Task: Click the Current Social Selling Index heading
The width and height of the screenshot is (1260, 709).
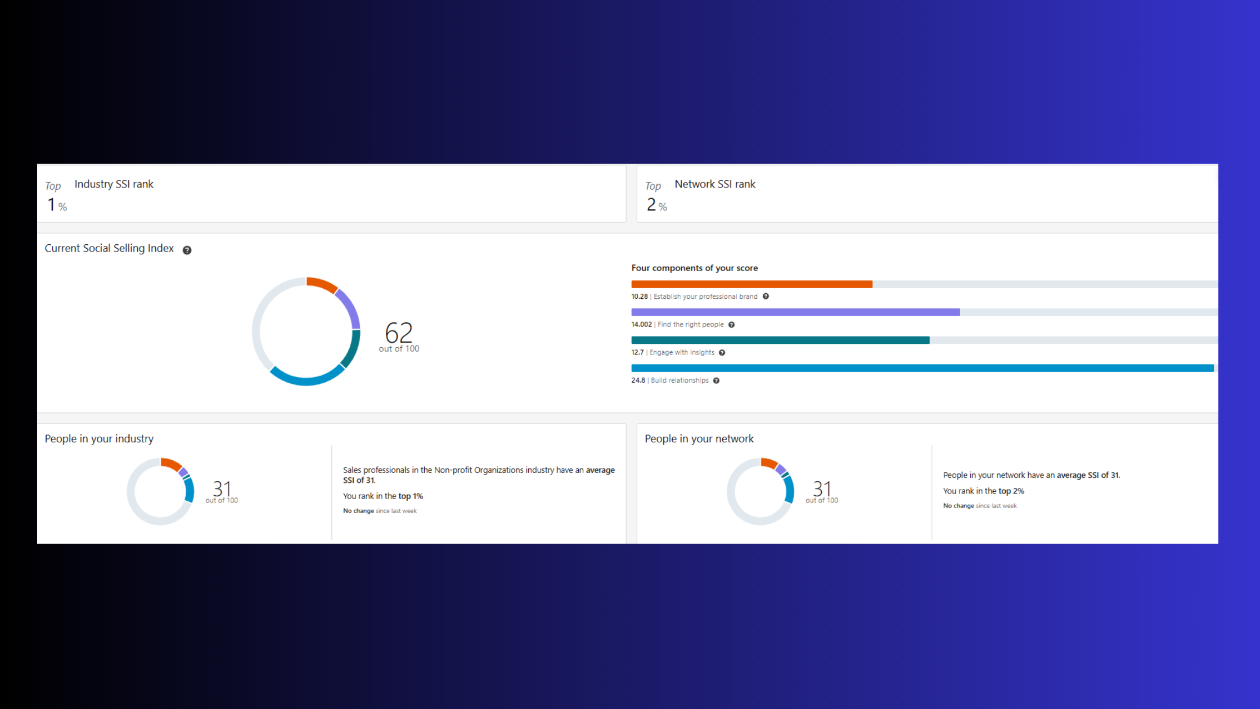Action: (109, 248)
